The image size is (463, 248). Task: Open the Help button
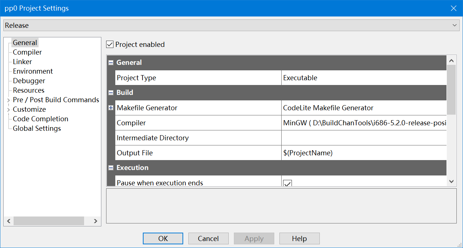tap(299, 238)
